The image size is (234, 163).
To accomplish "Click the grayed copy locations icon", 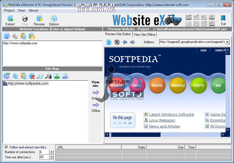I will point(15,36).
